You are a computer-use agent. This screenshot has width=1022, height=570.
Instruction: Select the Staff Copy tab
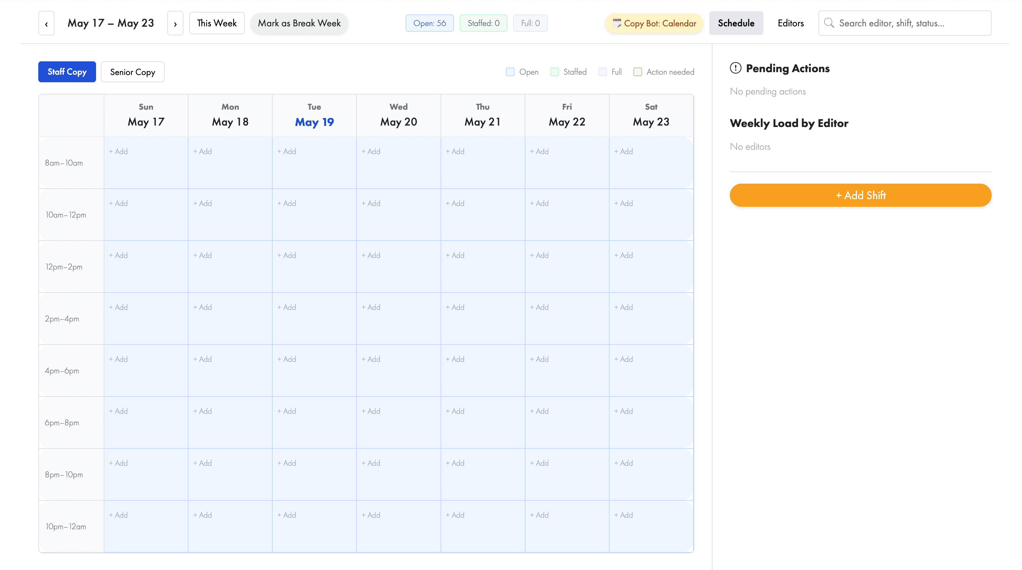pos(67,72)
